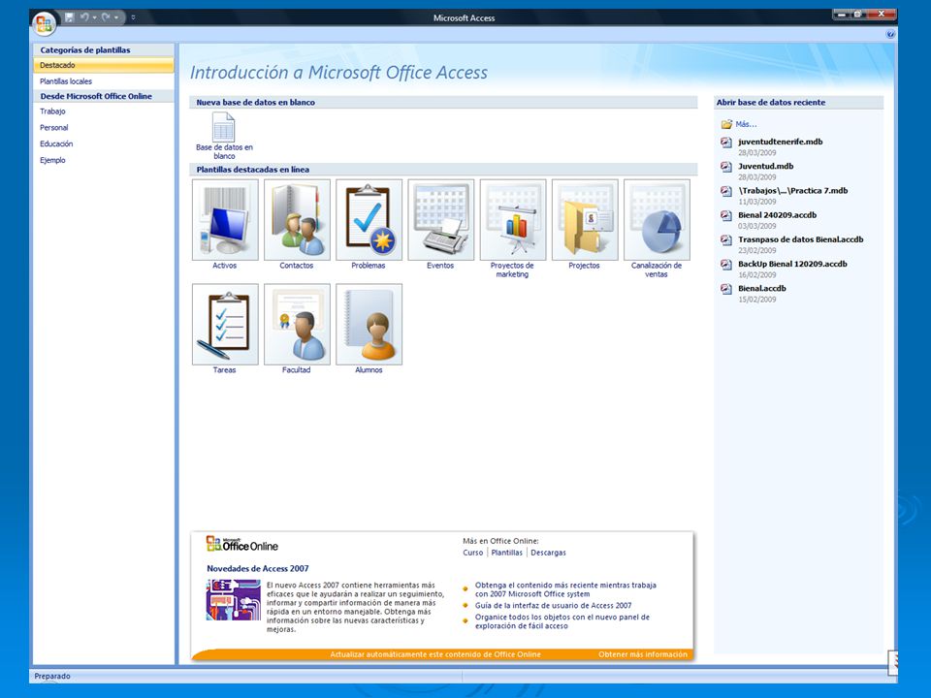Choose the Proyectos folder template
Image resolution: width=931 pixels, height=698 pixels.
[x=585, y=220]
